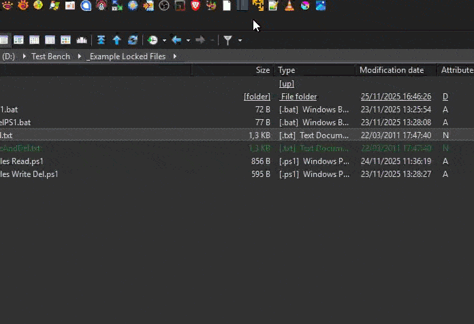Viewport: 474px width, 324px height.
Task: Select the 856 B .ps1 Read file row
Action: (136, 161)
